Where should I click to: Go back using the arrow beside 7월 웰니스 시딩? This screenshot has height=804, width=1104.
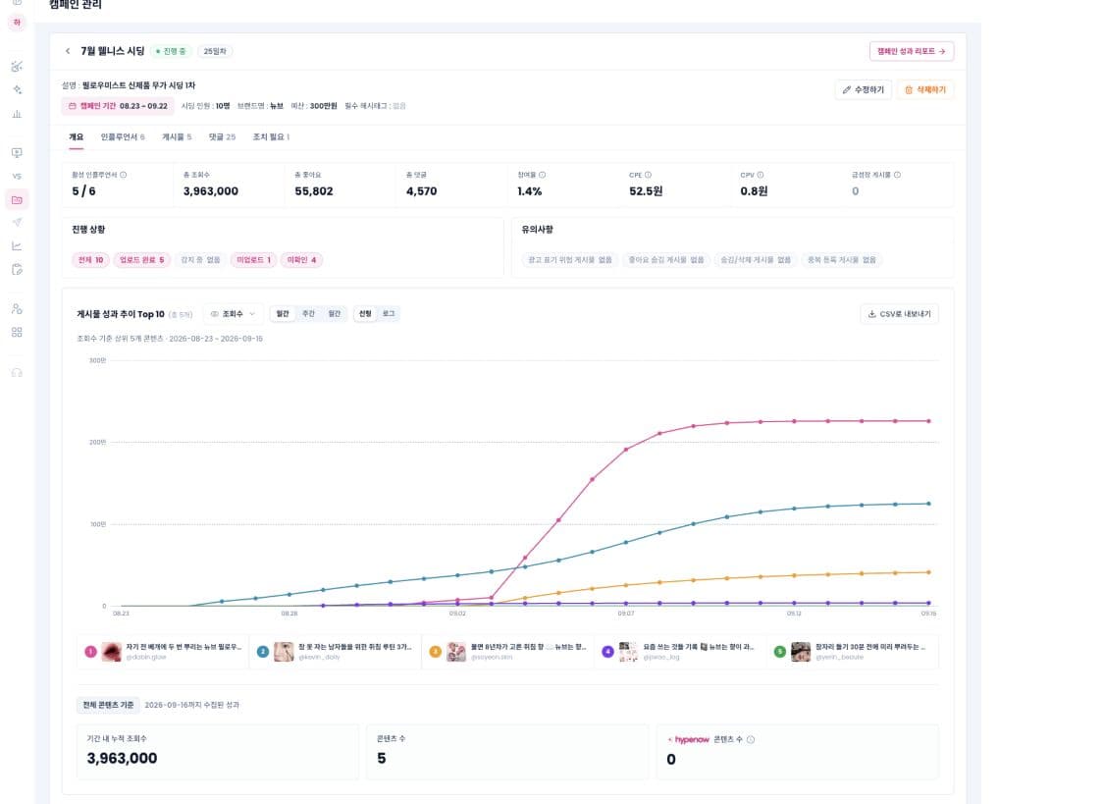pyautogui.click(x=68, y=51)
